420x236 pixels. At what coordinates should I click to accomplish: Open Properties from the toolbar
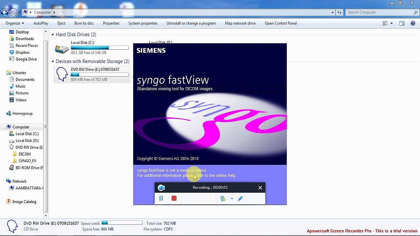pos(111,23)
